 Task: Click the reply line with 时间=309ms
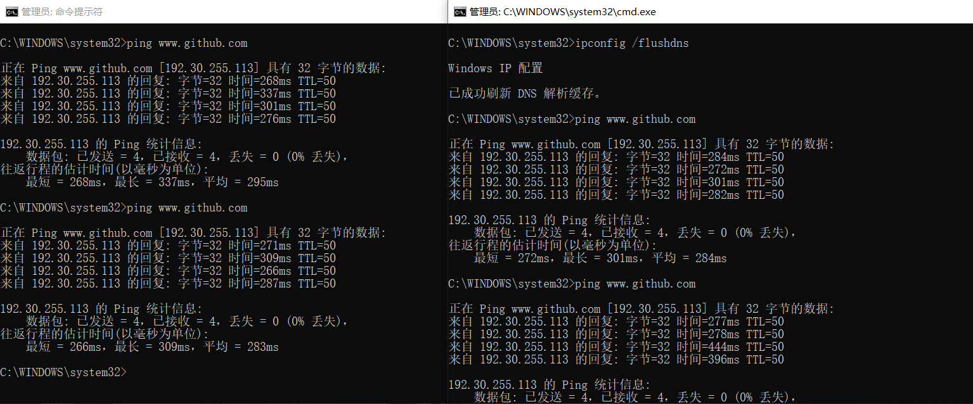(168, 258)
